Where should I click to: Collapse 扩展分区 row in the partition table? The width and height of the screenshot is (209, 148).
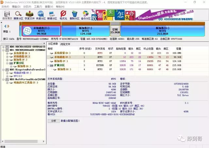coord(48,65)
